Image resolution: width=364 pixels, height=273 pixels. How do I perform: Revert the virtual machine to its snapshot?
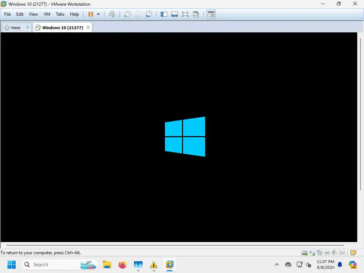pyautogui.click(x=138, y=14)
